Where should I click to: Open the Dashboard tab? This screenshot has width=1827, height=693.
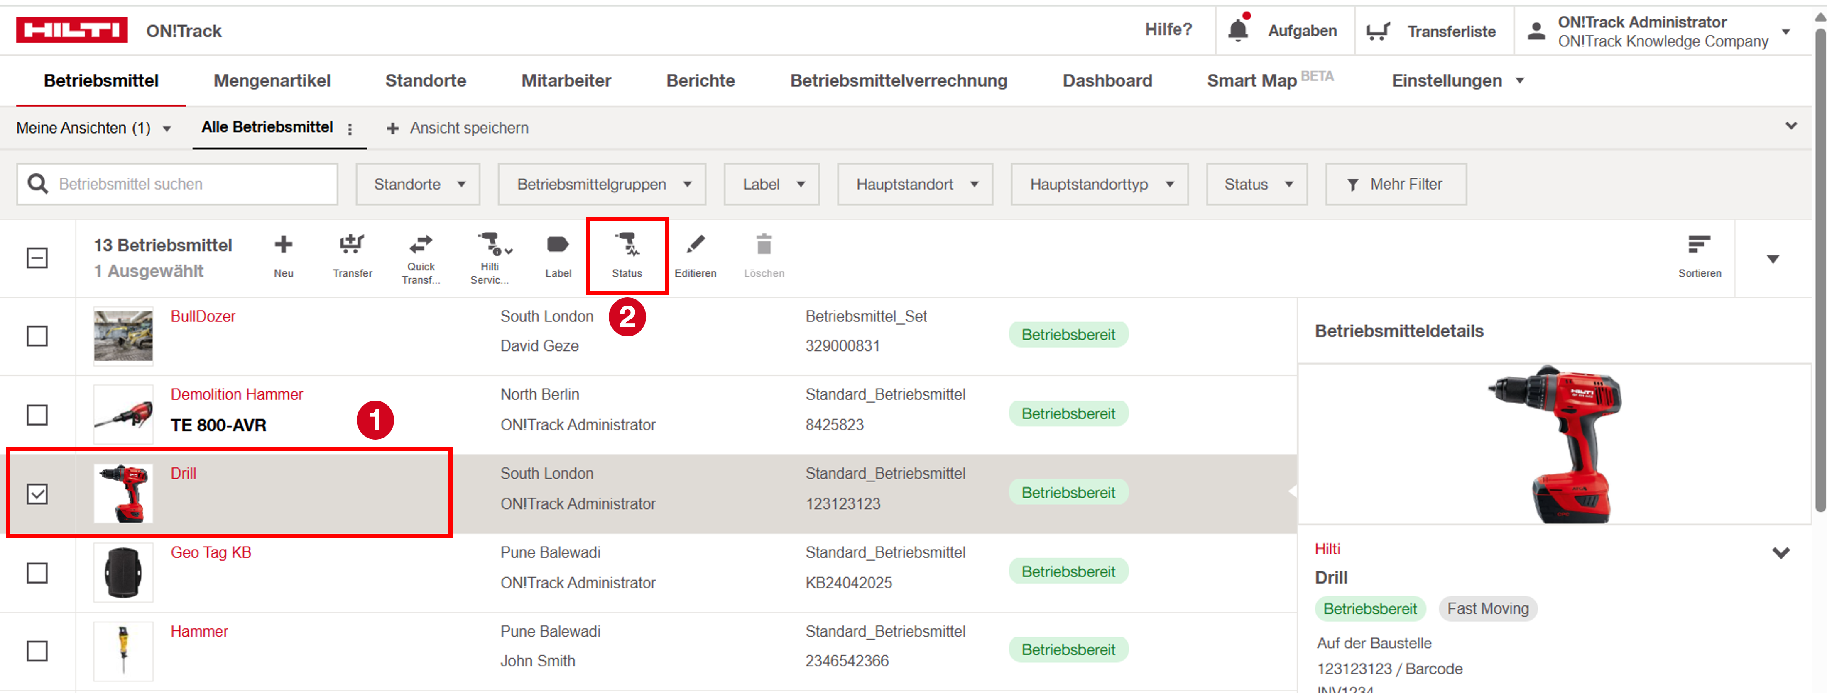point(1107,81)
